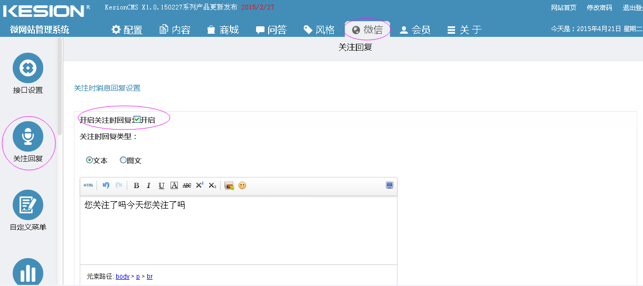
Task: Open the 关注回复 microphone sidebar icon
Action: pos(28,136)
